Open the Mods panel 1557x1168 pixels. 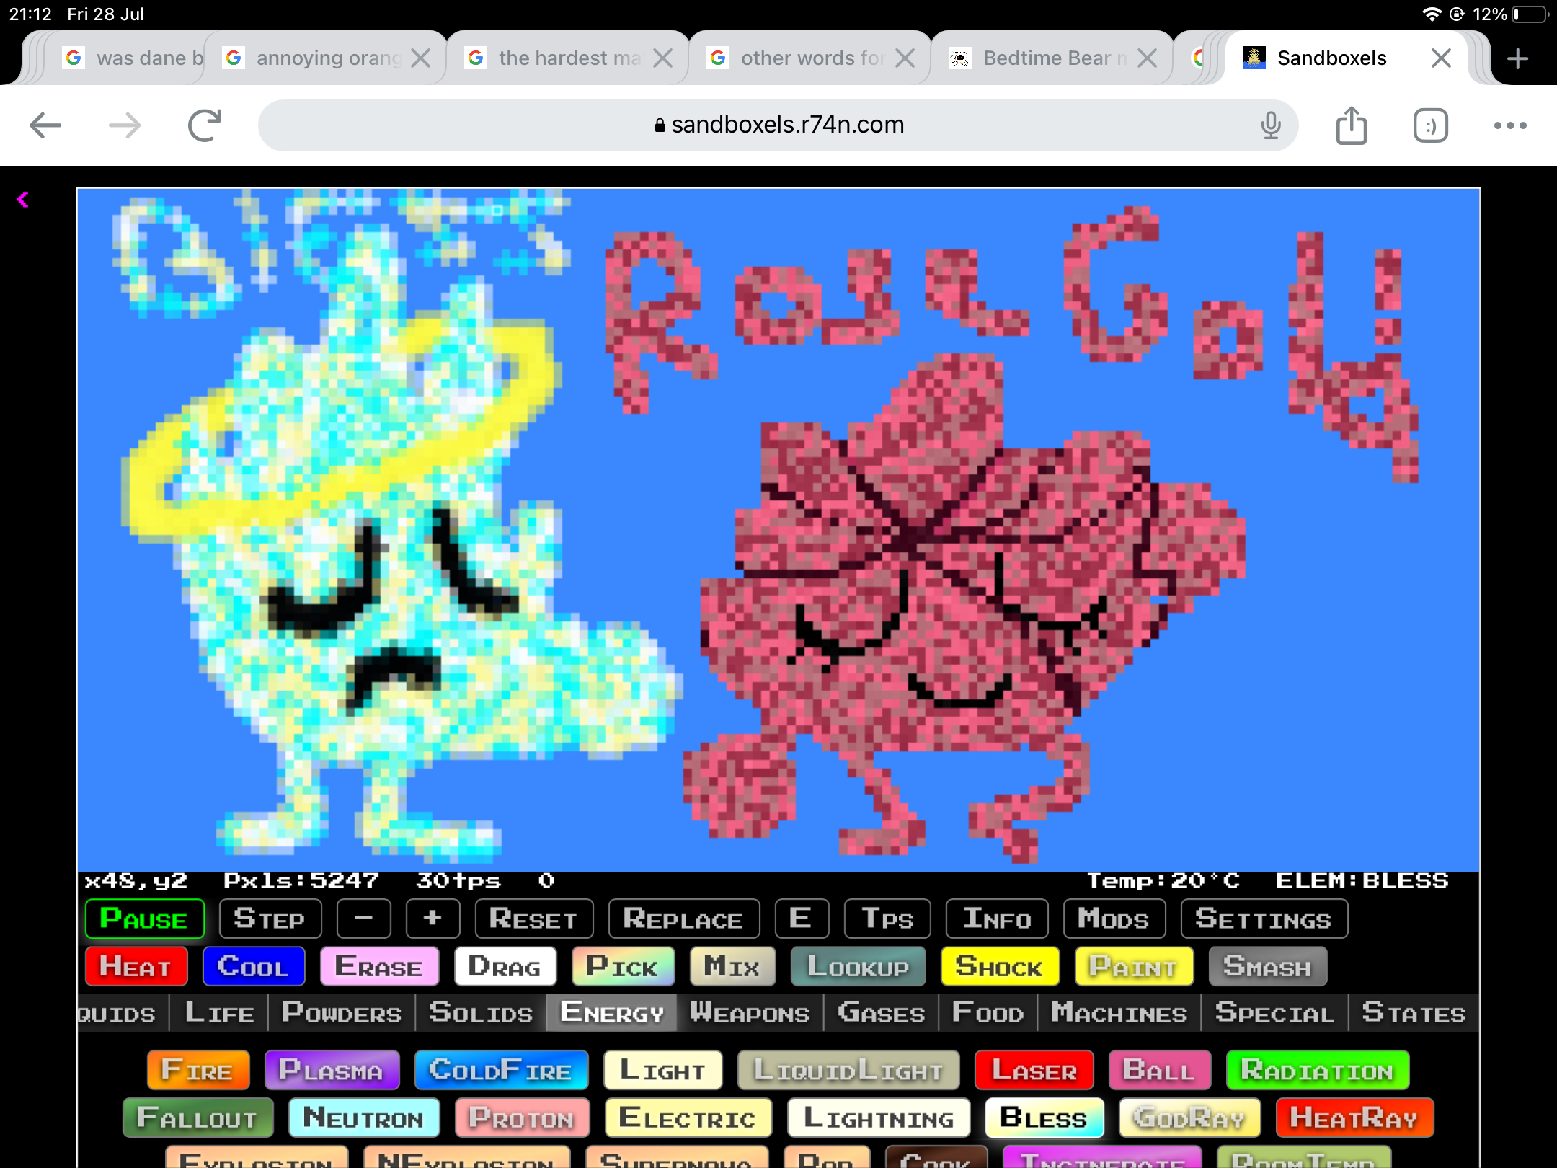pos(1113,919)
